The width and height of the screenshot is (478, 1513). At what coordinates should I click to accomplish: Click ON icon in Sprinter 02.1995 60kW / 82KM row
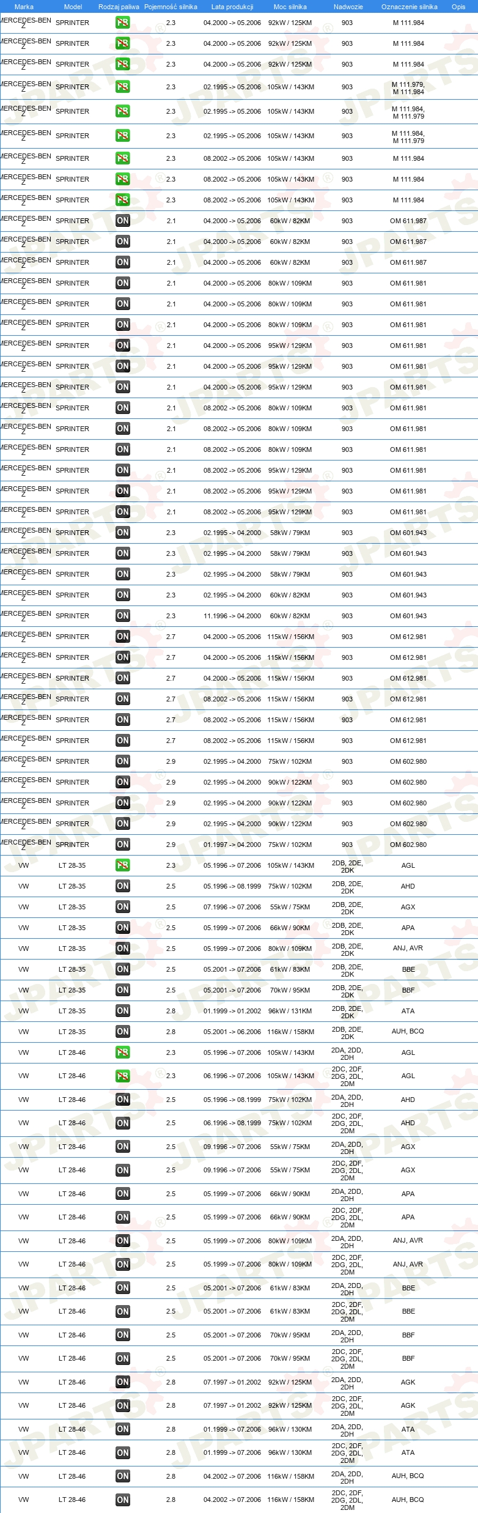pos(123,595)
